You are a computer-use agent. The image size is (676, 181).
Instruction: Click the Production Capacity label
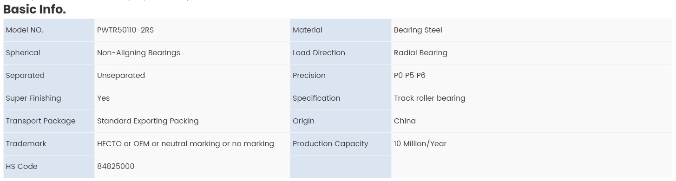330,144
